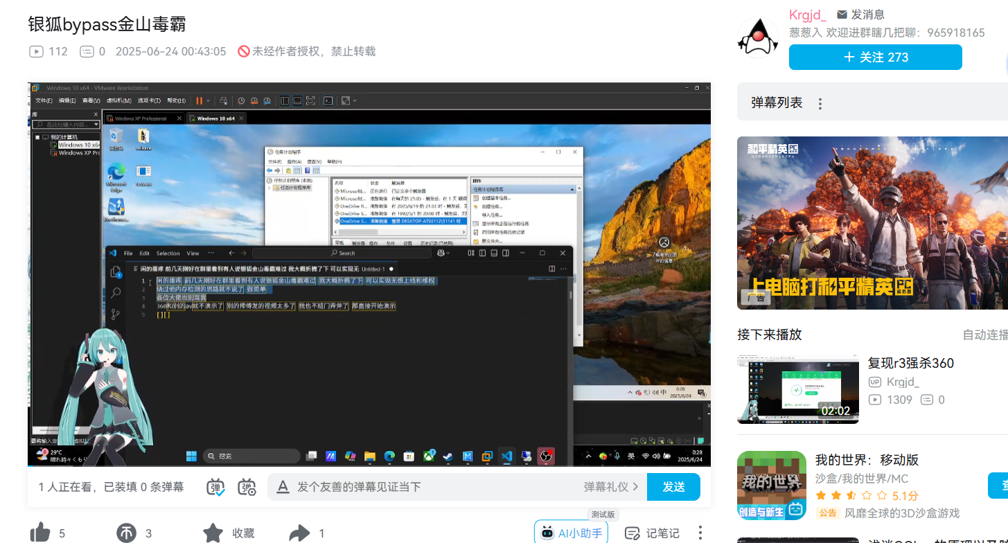
Task: Open the danmaku style settings icon
Action: click(x=246, y=487)
